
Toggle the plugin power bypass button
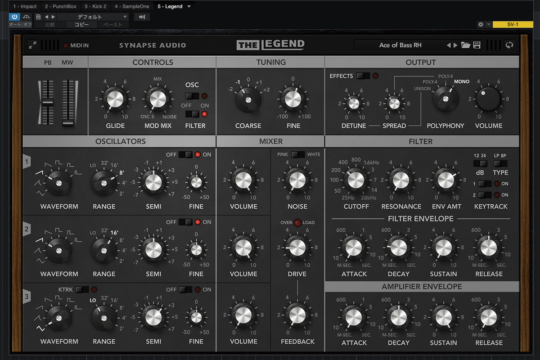click(14, 17)
